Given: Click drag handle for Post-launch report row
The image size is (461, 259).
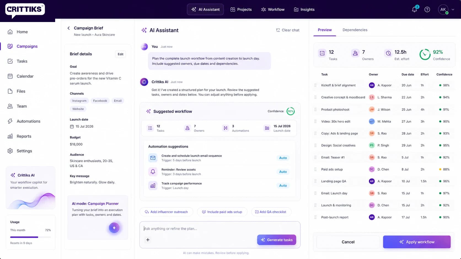Looking at the screenshot, I should (x=315, y=217).
